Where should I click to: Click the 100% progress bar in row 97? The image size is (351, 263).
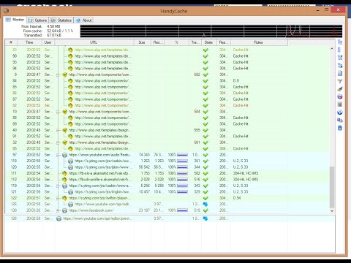click(x=182, y=155)
